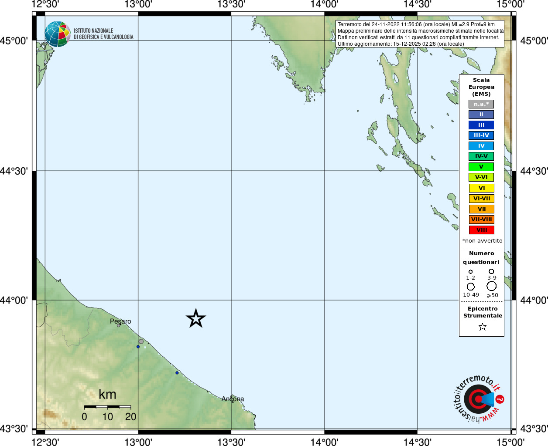Click the 10-49 questionnaires circle symbol
The image size is (548, 446).
tap(471, 287)
